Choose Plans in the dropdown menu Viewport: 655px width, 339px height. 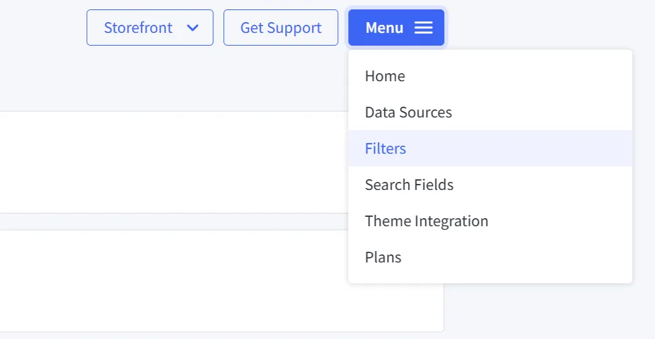(x=383, y=257)
